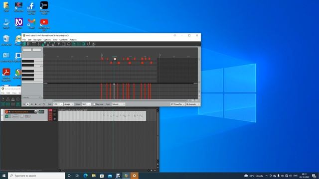Viewport: 319px width, 179px height.
Task: Switch MIDI editor to named notes mode
Action: click(x=28, y=44)
